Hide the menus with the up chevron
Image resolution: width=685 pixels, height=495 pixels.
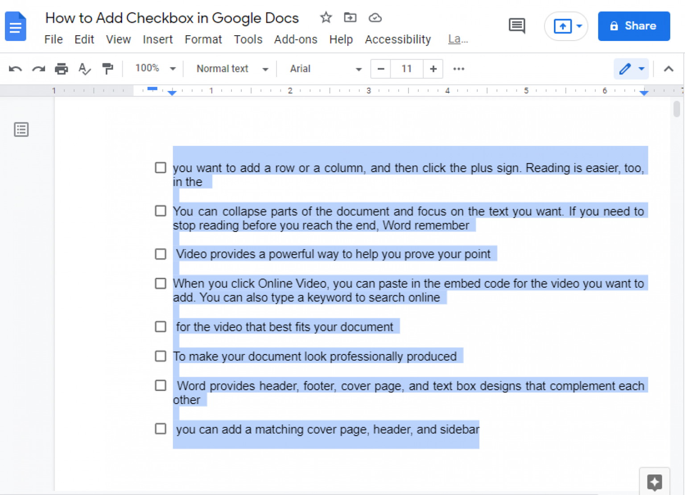click(668, 69)
